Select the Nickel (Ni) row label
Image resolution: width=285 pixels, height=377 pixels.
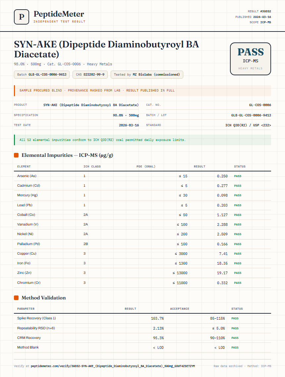pyautogui.click(x=25, y=234)
